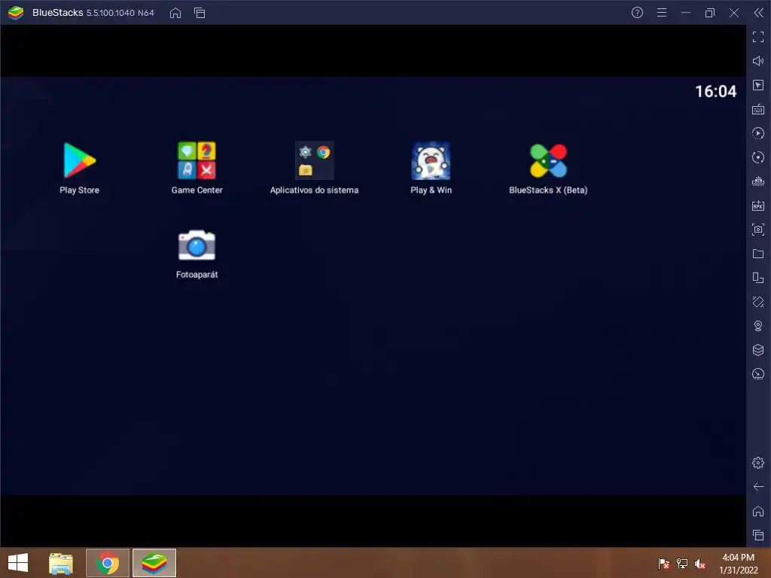Click the sync operations icon in sidebar
Image resolution: width=771 pixels, height=578 pixels.
[x=758, y=157]
